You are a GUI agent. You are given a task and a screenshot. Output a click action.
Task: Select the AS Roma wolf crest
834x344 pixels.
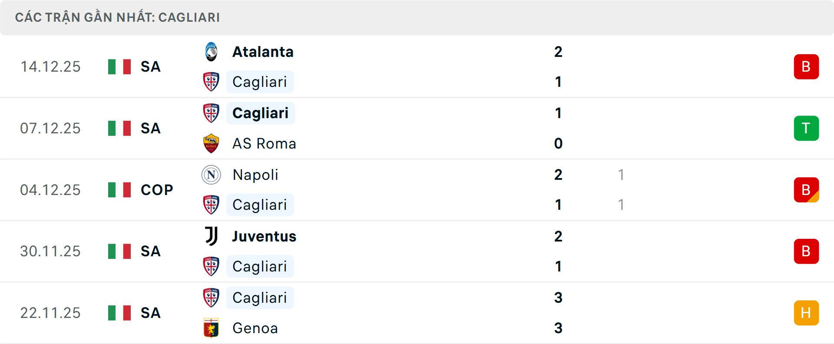pos(211,143)
